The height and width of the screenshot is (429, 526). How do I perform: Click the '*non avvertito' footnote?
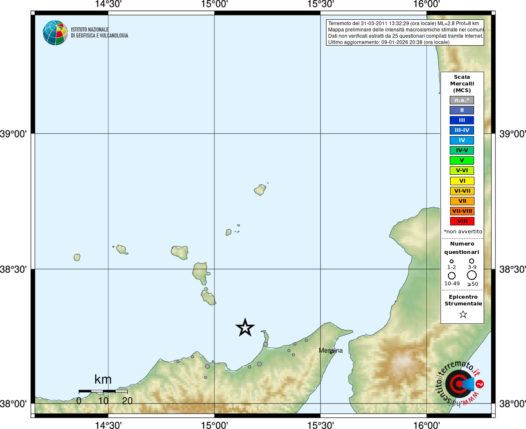click(463, 232)
